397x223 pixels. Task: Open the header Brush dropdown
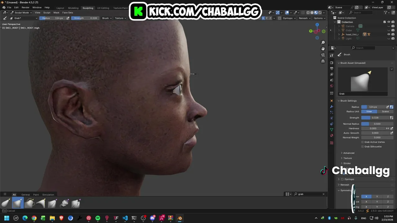point(107,18)
